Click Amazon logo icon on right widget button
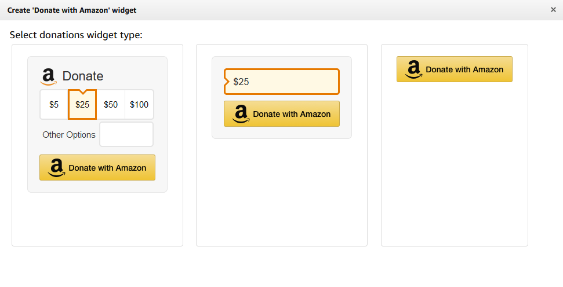 coord(413,69)
